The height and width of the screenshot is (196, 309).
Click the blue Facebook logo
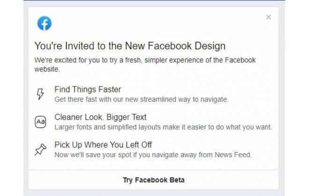pyautogui.click(x=44, y=23)
